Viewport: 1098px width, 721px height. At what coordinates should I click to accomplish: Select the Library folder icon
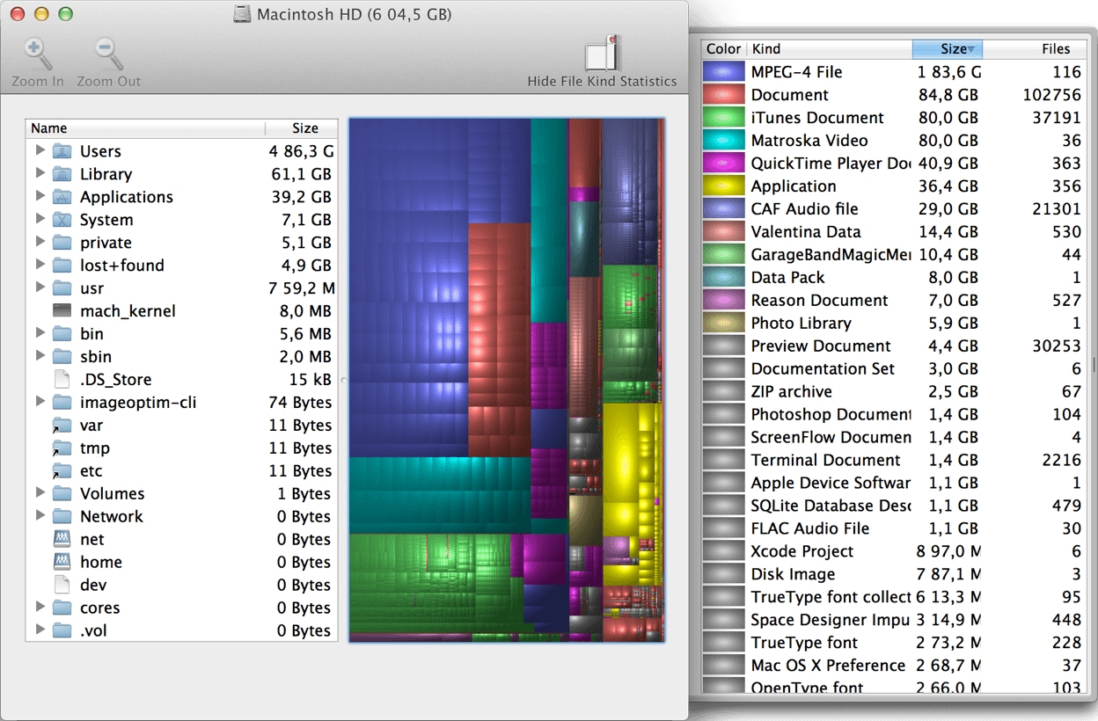point(62,174)
